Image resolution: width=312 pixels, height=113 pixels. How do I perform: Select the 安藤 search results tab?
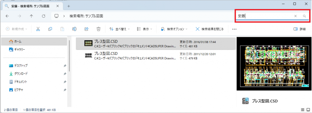click(x=33, y=6)
